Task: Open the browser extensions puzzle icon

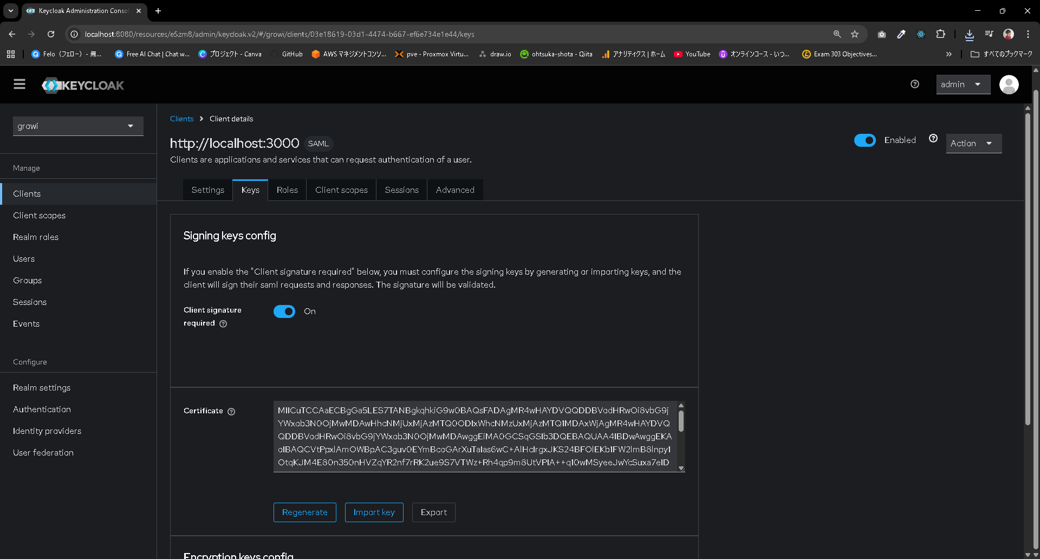Action: (941, 34)
